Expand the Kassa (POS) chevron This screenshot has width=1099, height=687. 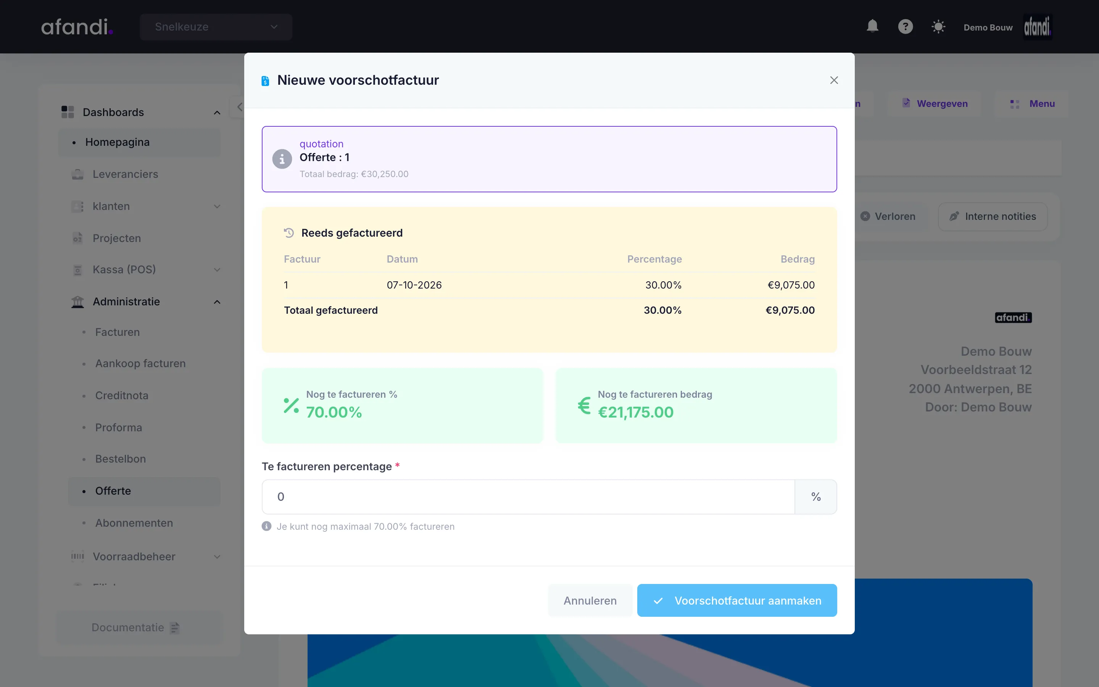pos(217,269)
